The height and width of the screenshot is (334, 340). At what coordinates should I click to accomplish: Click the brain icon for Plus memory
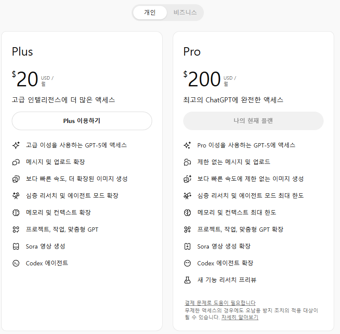click(16, 213)
